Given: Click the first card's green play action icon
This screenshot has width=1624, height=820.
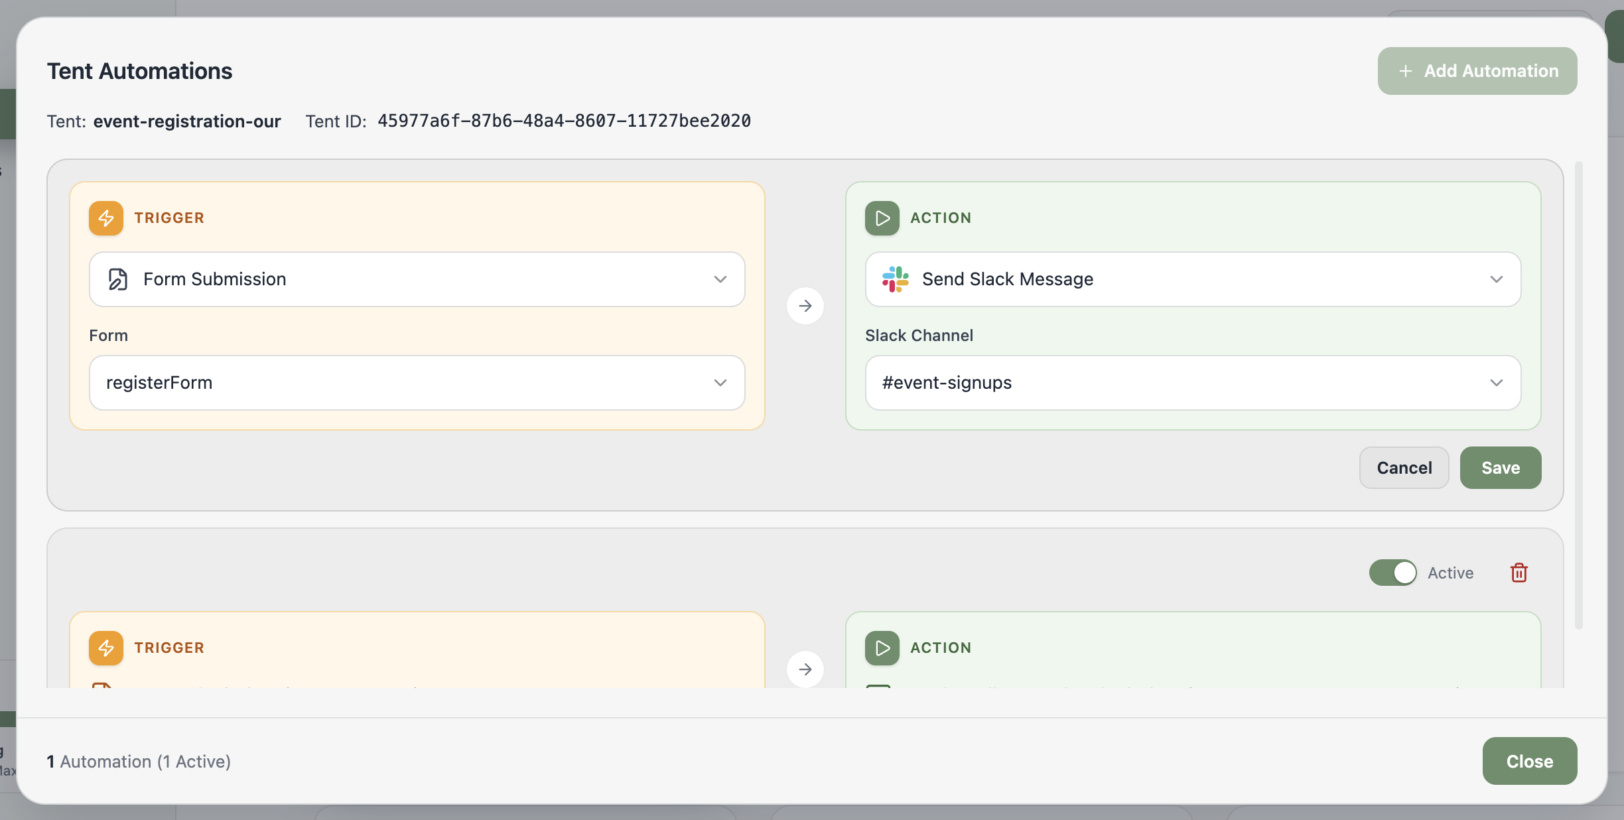Looking at the screenshot, I should pyautogui.click(x=882, y=218).
